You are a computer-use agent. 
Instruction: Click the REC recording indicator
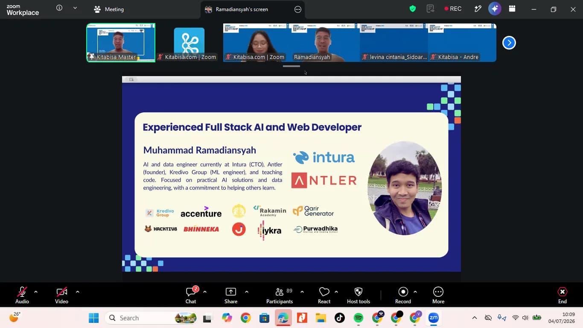point(453,9)
